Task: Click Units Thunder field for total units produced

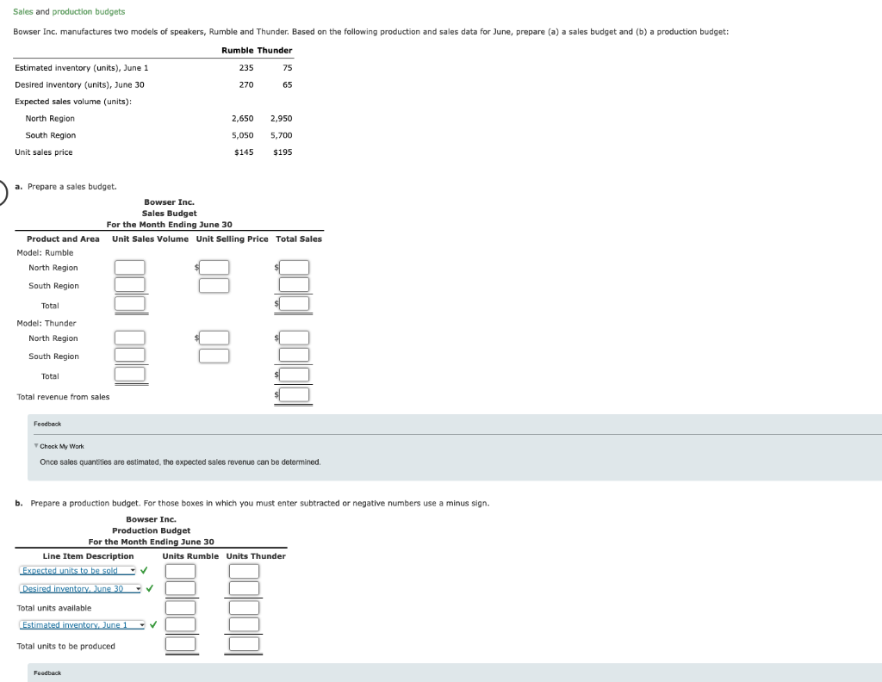Action: click(244, 644)
